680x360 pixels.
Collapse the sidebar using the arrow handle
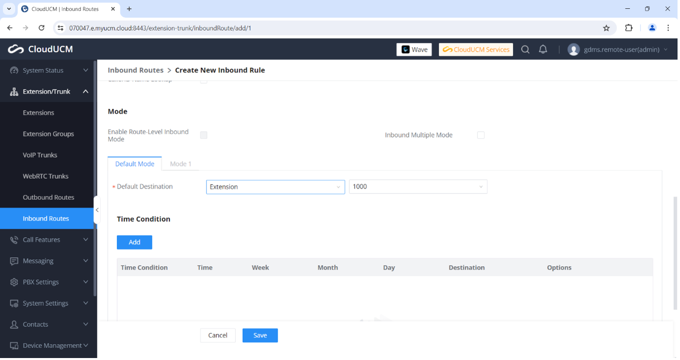point(97,210)
